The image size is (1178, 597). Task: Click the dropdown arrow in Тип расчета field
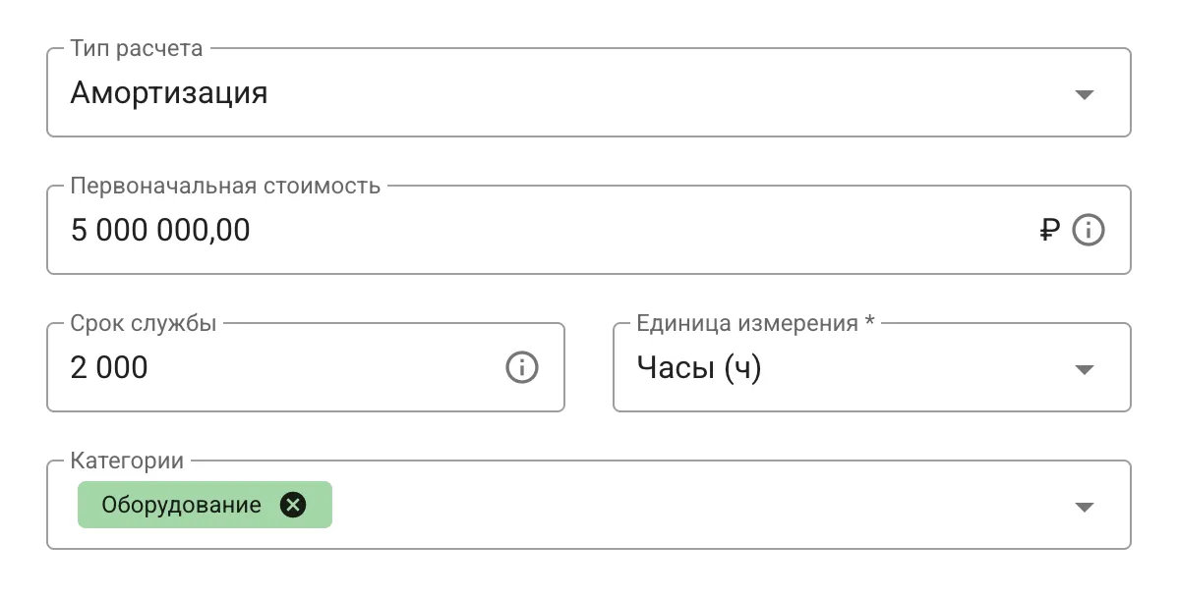tap(1085, 94)
